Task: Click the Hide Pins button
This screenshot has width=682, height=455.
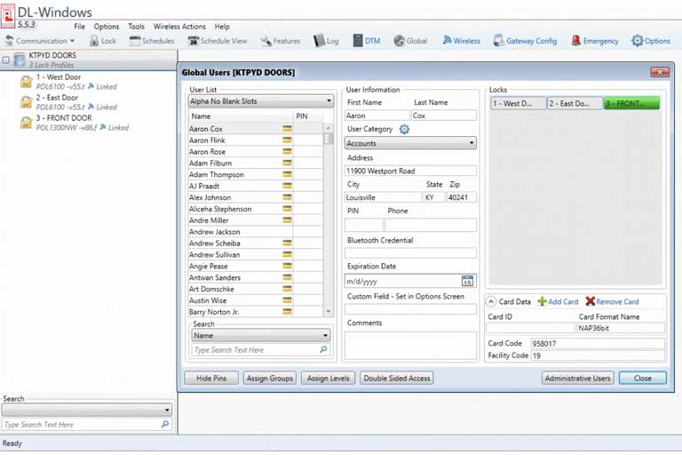Action: pos(210,379)
